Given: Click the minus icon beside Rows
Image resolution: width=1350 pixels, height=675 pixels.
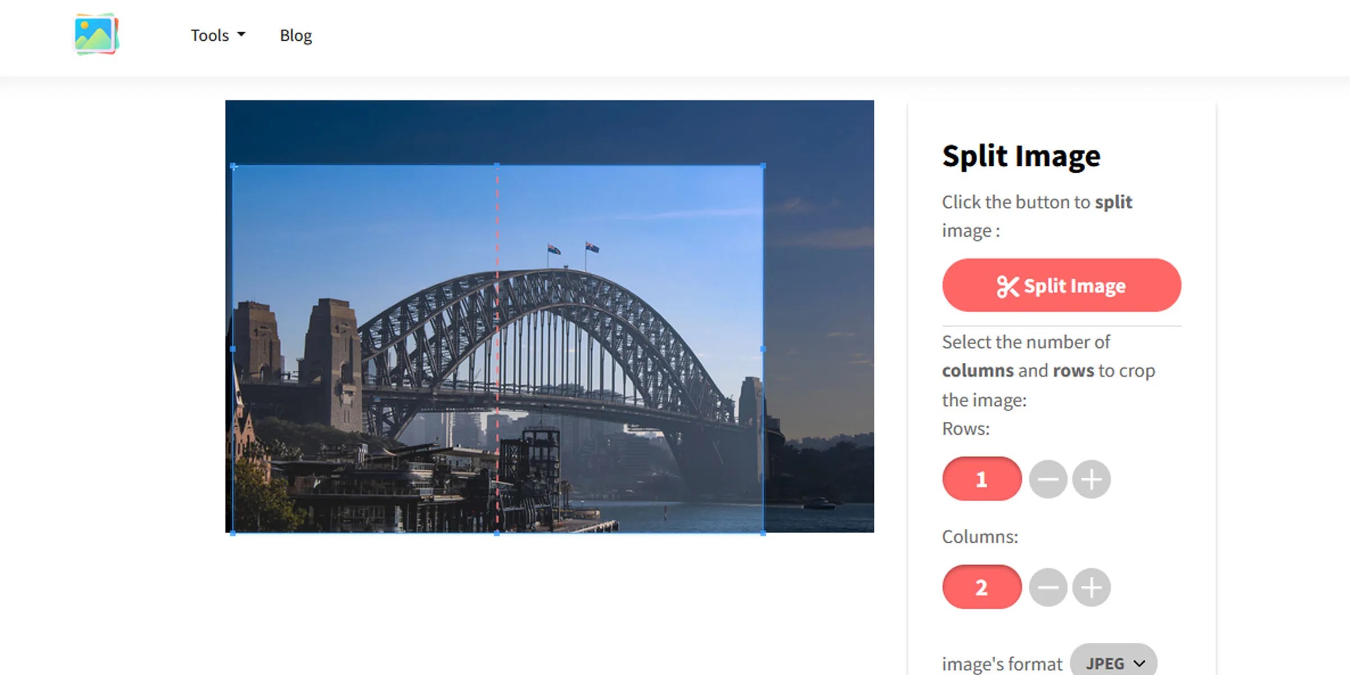Looking at the screenshot, I should (1048, 479).
